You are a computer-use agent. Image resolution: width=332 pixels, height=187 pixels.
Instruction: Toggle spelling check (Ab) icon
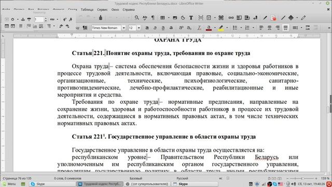pos(145,18)
